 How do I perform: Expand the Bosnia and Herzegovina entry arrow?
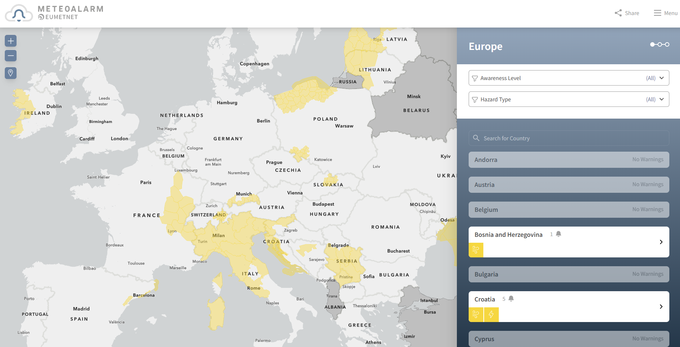[x=661, y=242]
